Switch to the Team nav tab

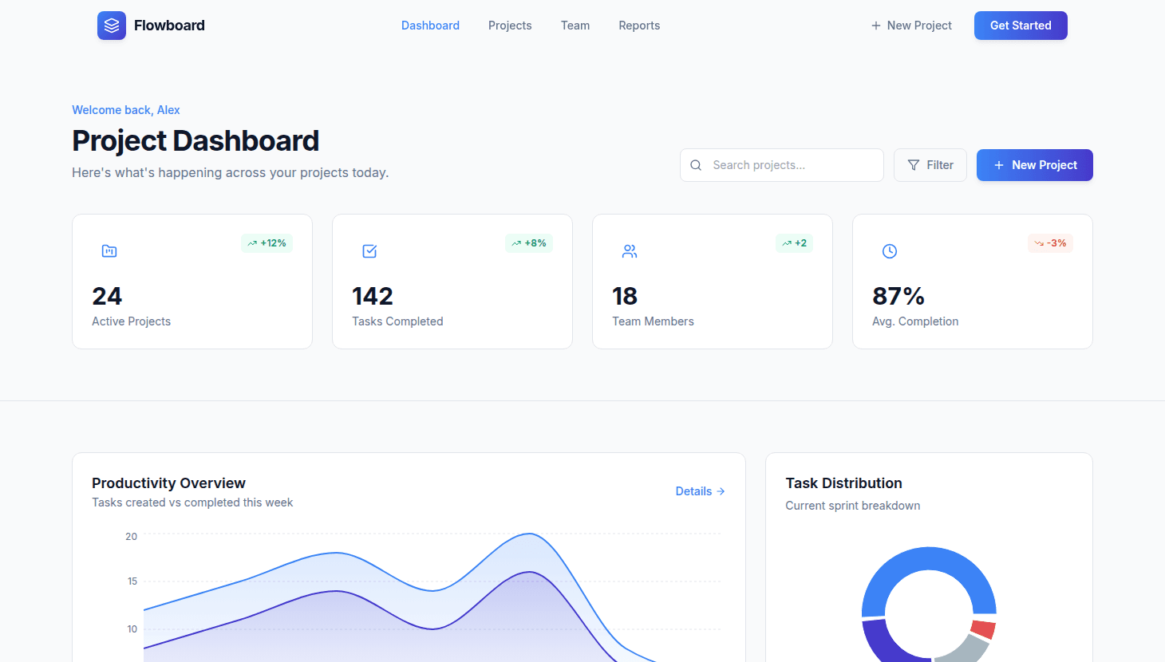point(575,26)
